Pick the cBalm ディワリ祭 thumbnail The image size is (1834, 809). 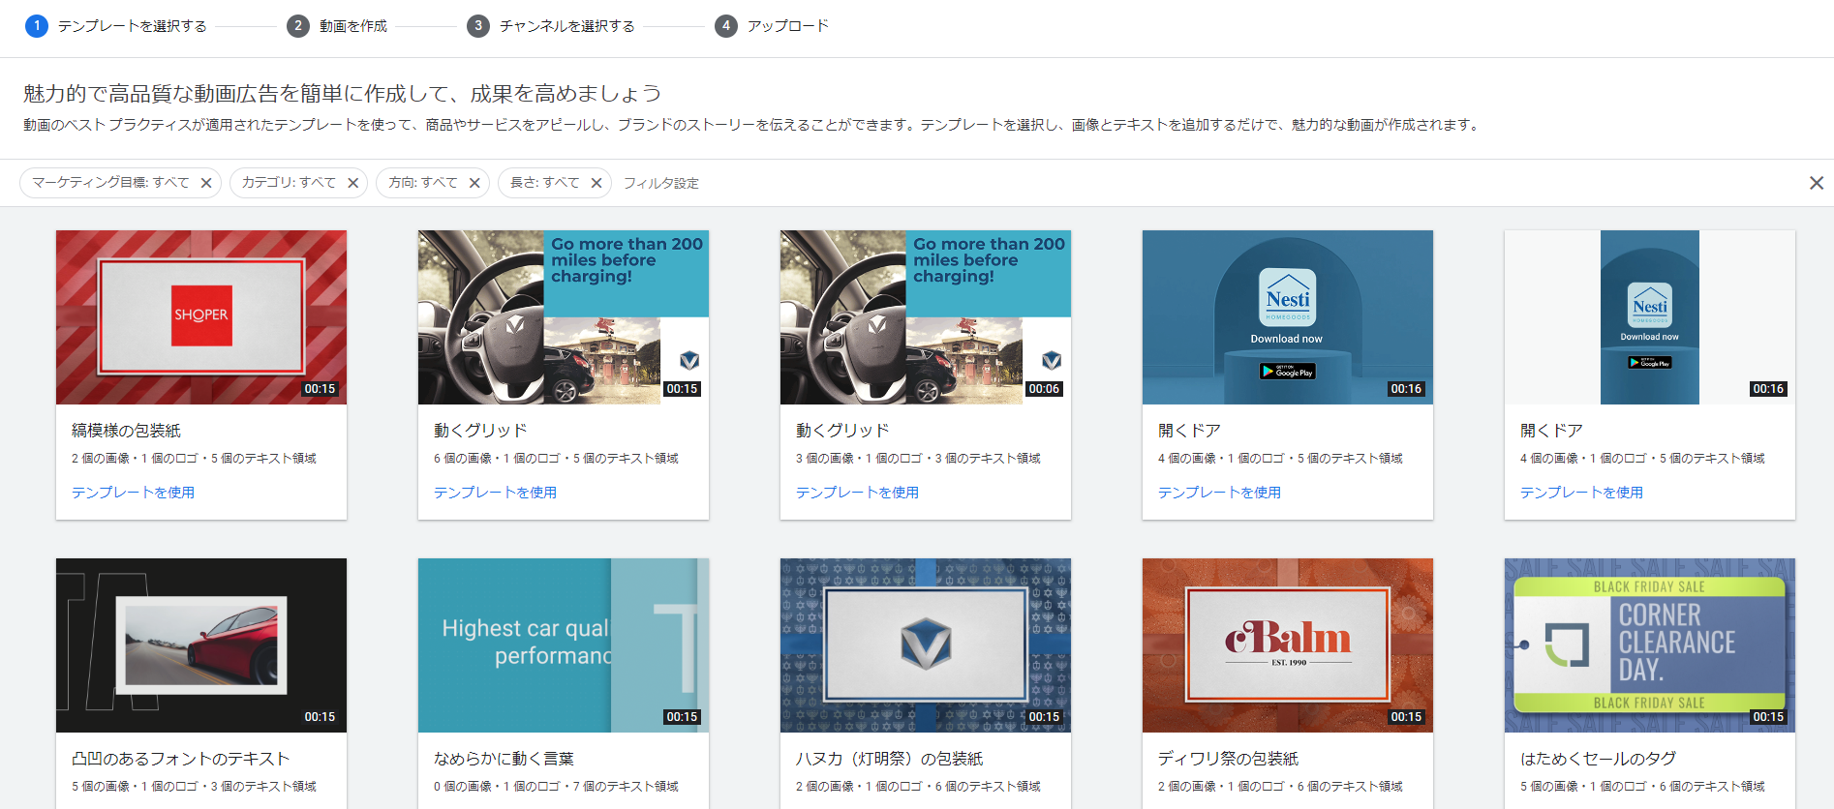[x=1288, y=645]
